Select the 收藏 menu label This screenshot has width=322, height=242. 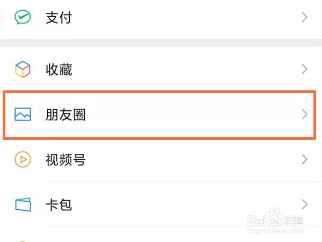(x=59, y=69)
